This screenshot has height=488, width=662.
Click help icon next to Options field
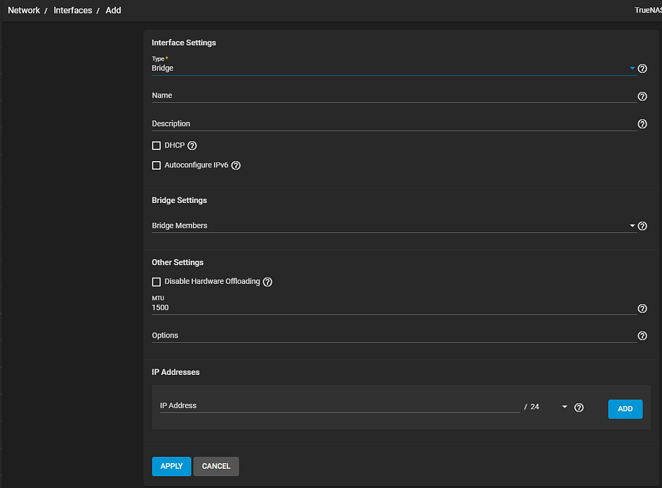coord(642,336)
